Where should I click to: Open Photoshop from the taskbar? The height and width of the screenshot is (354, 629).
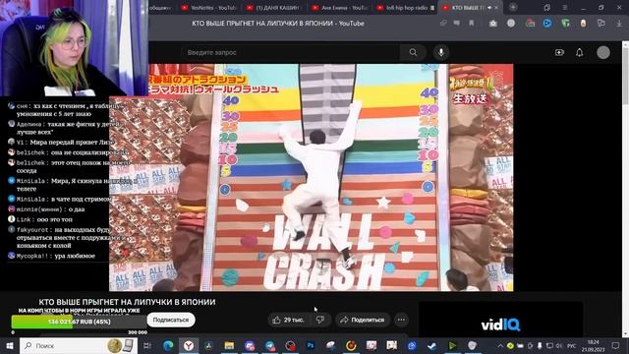point(311,345)
